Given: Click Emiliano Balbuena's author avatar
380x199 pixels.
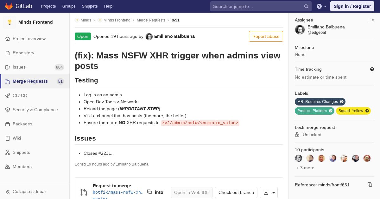Looking at the screenshot, I should point(149,37).
